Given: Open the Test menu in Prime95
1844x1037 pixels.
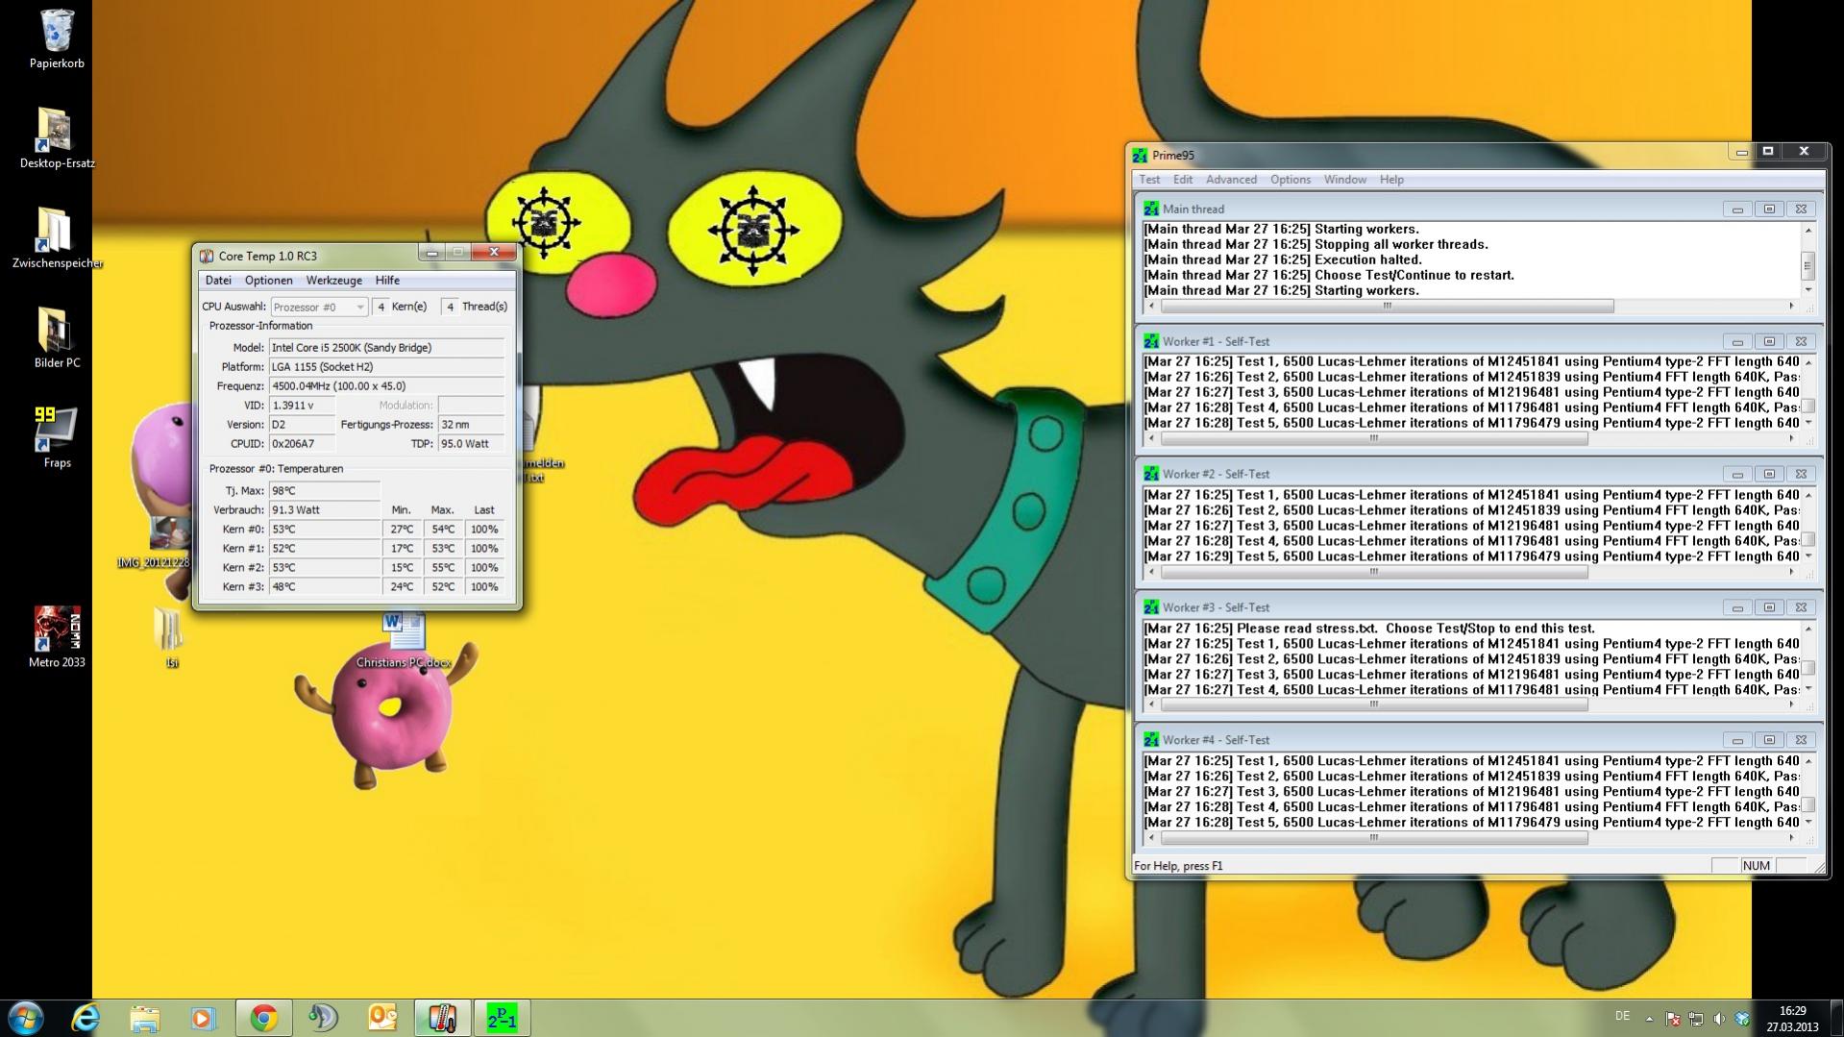Looking at the screenshot, I should coord(1149,180).
